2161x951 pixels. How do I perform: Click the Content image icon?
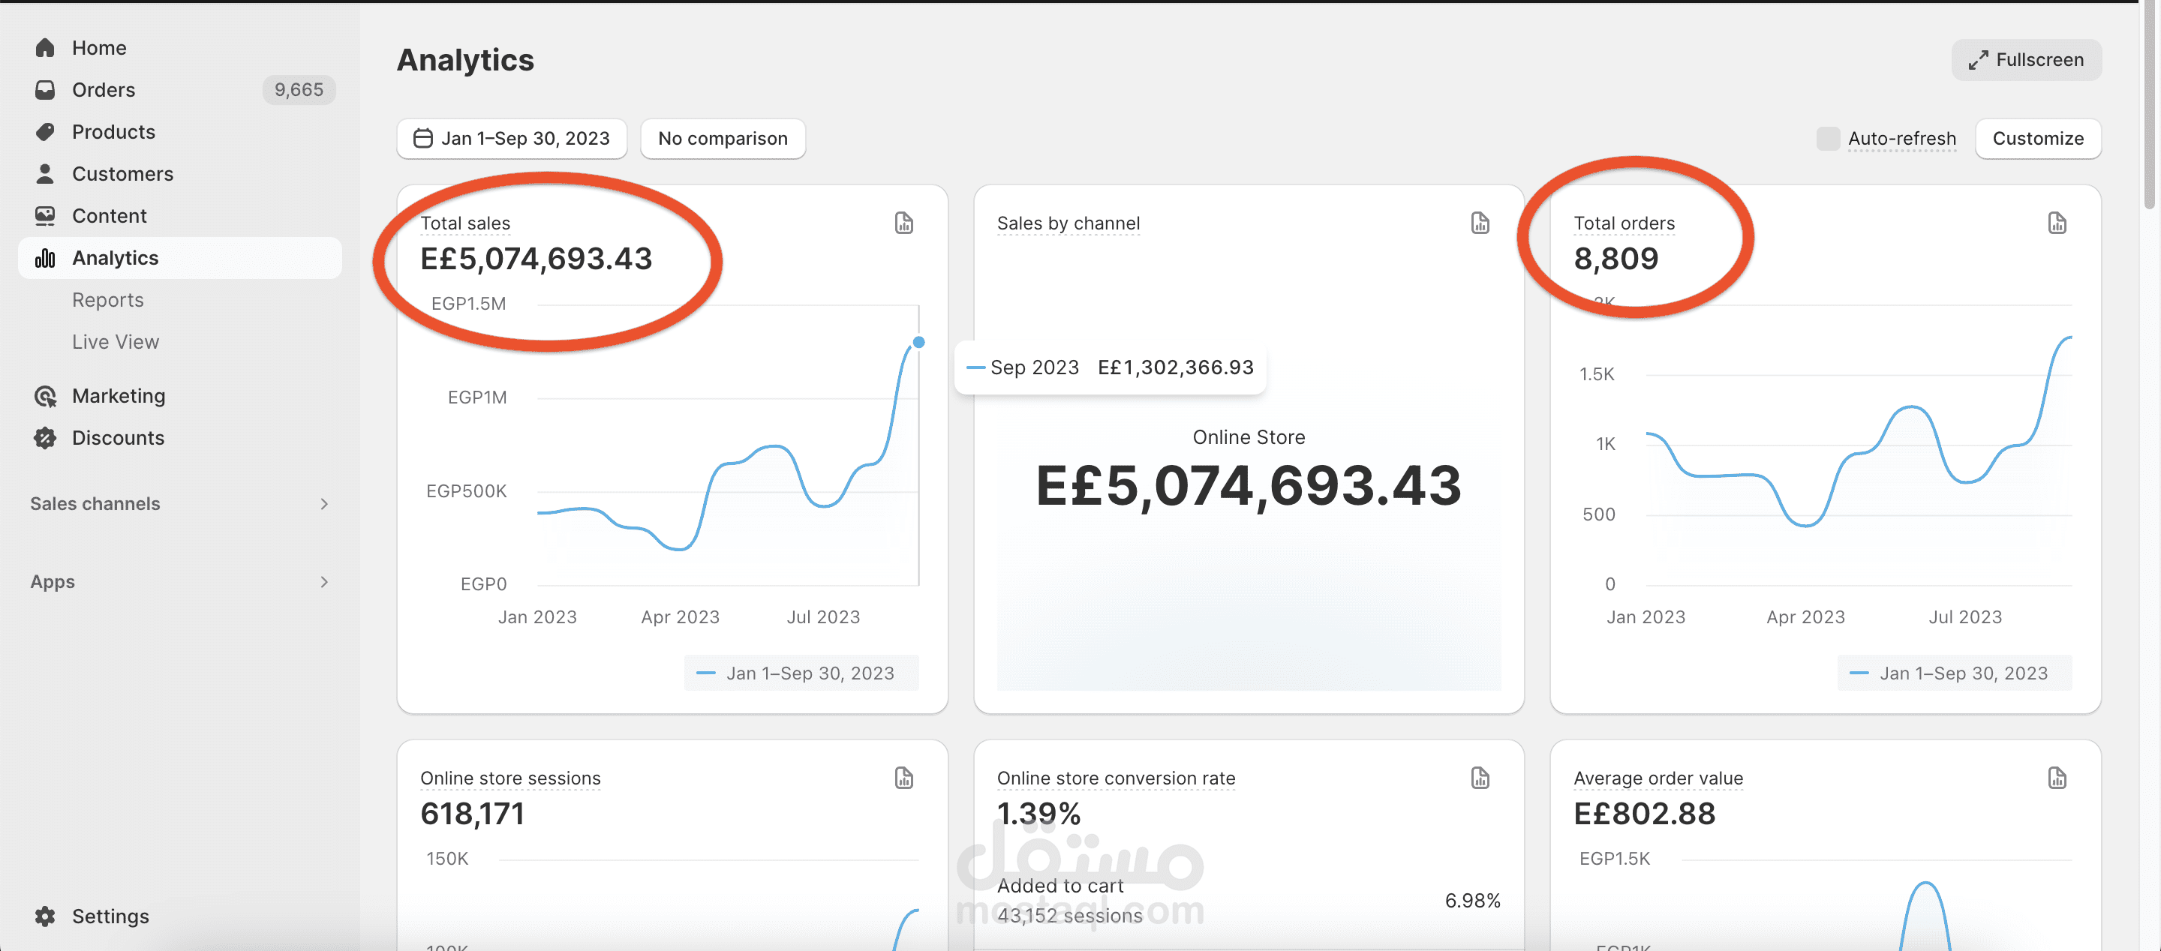tap(45, 215)
